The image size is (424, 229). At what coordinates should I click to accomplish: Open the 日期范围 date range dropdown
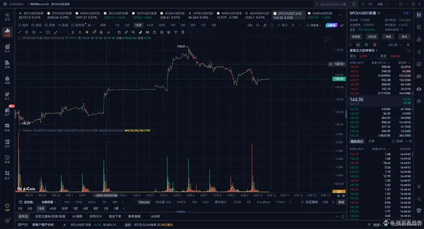49,202
